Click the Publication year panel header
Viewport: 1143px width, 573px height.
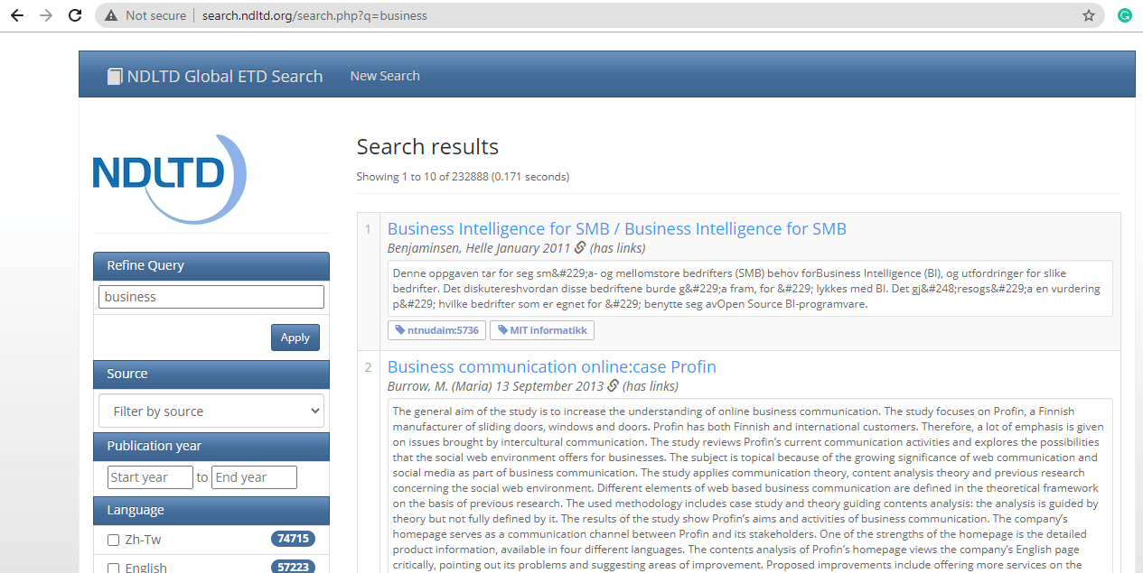click(211, 446)
